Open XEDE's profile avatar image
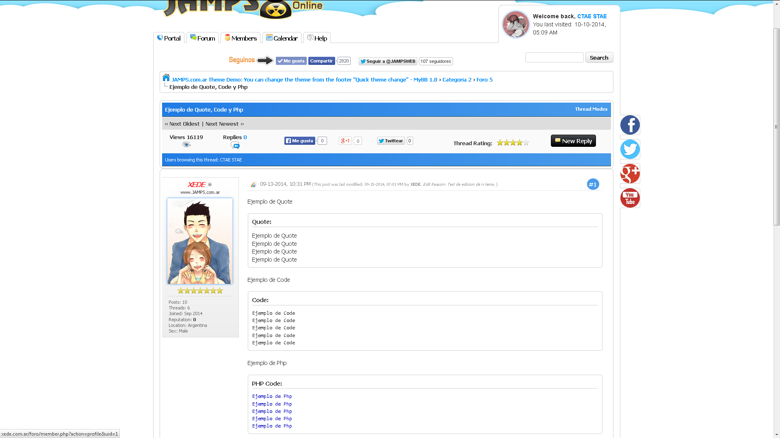The width and height of the screenshot is (780, 438). [x=200, y=241]
